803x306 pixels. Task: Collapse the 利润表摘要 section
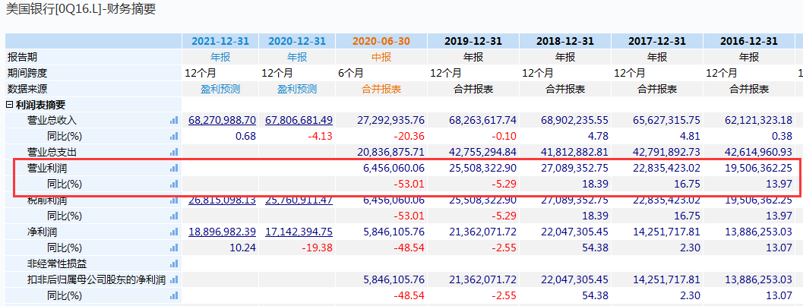[9, 105]
